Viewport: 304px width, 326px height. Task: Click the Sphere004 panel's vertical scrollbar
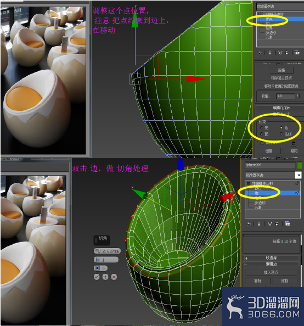pyautogui.click(x=301, y=261)
